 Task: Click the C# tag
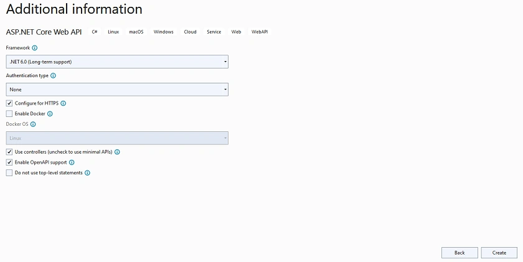[95, 32]
